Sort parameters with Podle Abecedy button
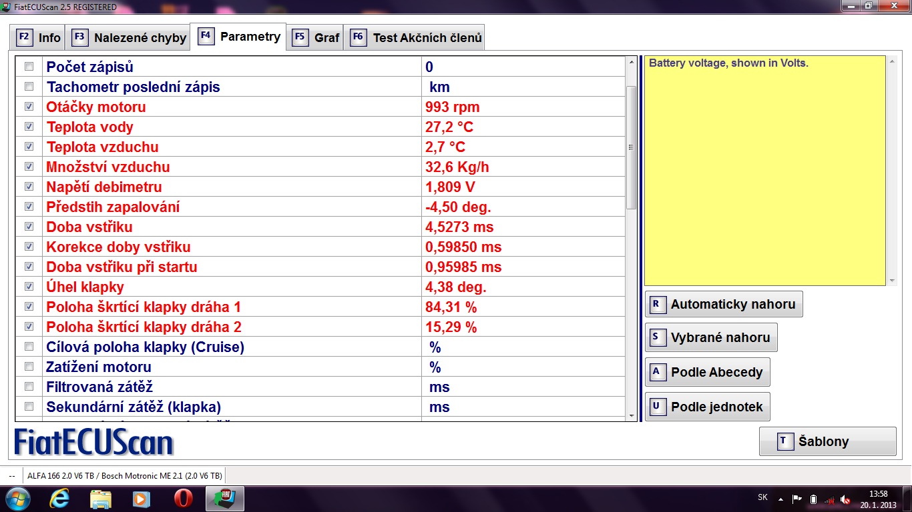The width and height of the screenshot is (912, 512). 708,372
